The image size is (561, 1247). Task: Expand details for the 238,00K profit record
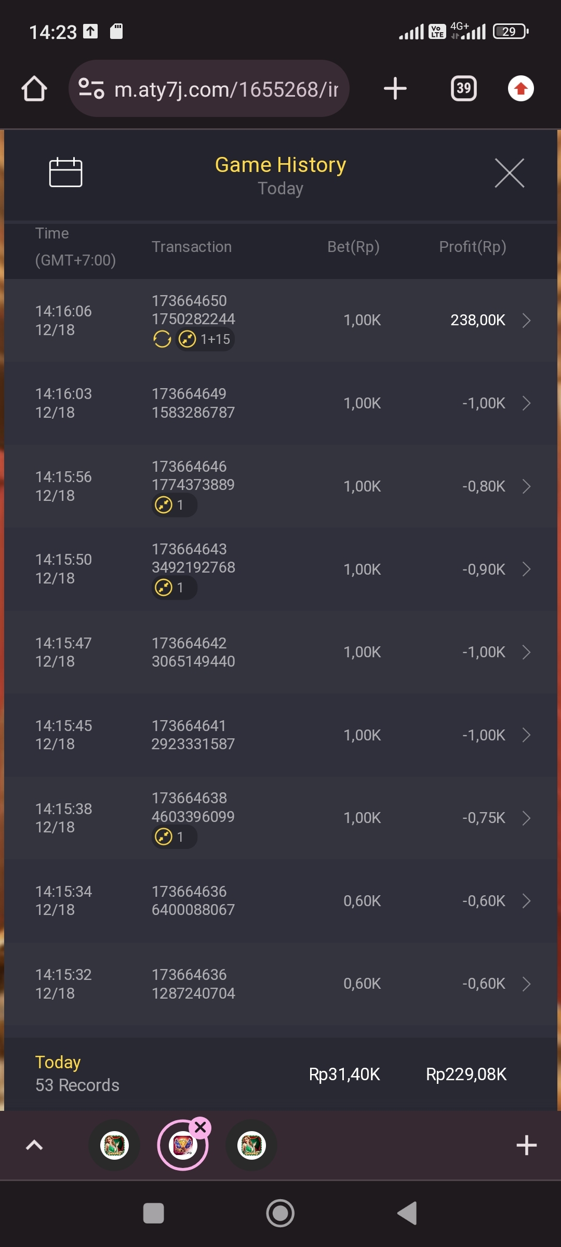coord(526,320)
